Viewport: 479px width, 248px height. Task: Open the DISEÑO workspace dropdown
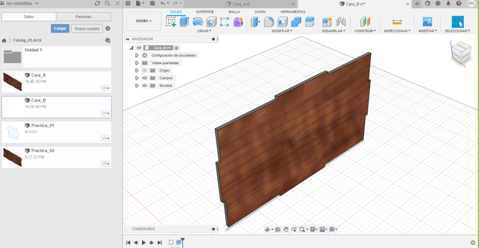pyautogui.click(x=144, y=21)
